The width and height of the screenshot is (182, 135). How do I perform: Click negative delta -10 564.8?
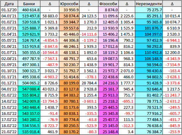click(49, 52)
